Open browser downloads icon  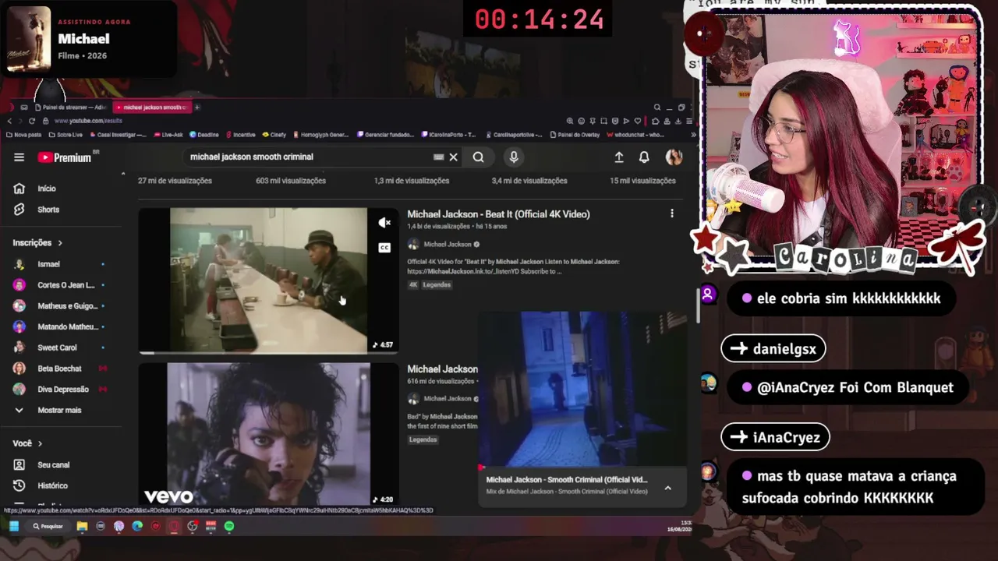coord(678,121)
